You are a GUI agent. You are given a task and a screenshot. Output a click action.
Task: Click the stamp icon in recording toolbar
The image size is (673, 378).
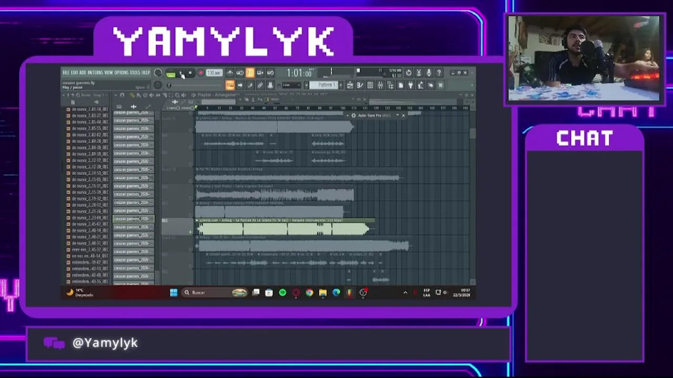pyautogui.click(x=270, y=85)
